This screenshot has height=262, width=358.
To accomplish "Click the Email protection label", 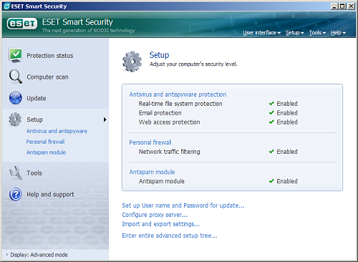I will coord(160,113).
